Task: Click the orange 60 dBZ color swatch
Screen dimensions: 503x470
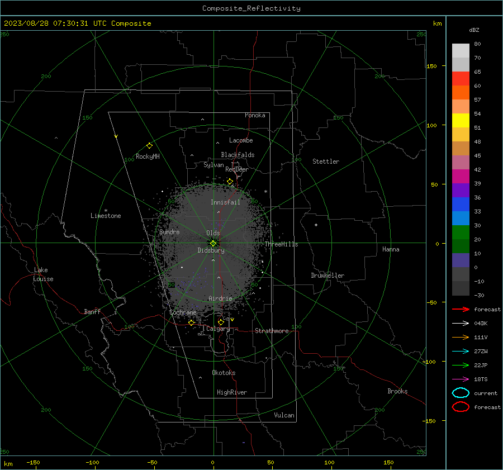Action: click(x=461, y=92)
